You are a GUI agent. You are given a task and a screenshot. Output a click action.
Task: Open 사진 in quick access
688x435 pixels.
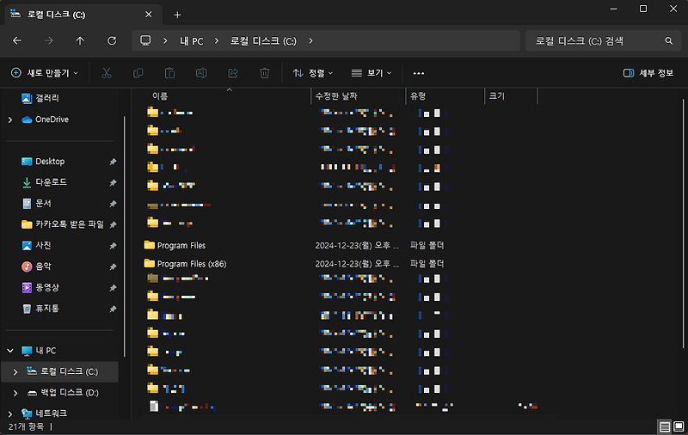click(36, 245)
